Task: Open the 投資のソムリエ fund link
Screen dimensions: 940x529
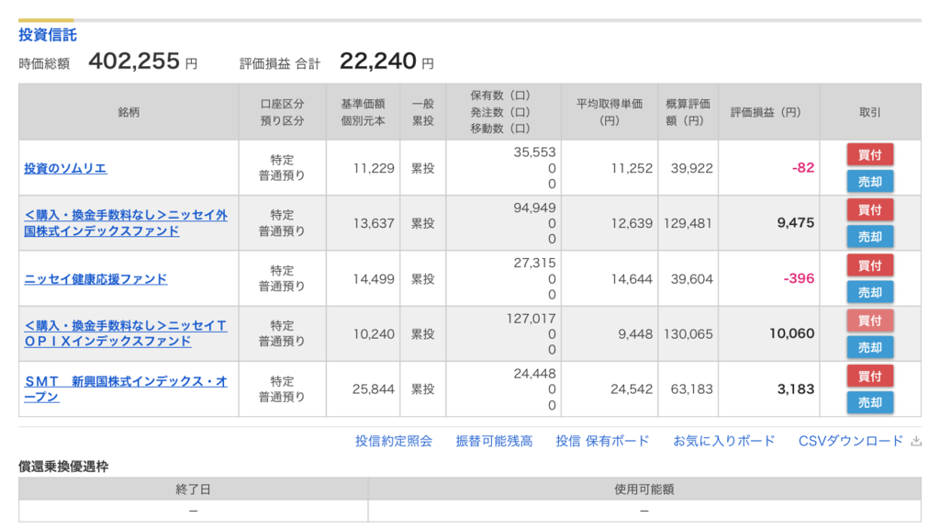Action: click(65, 169)
